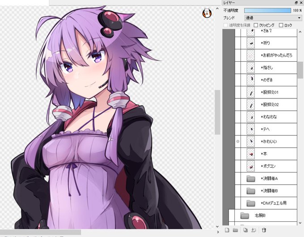Enable the ロック checkbox
Image resolution: width=304 pixels, height=237 pixels.
pos(281,25)
